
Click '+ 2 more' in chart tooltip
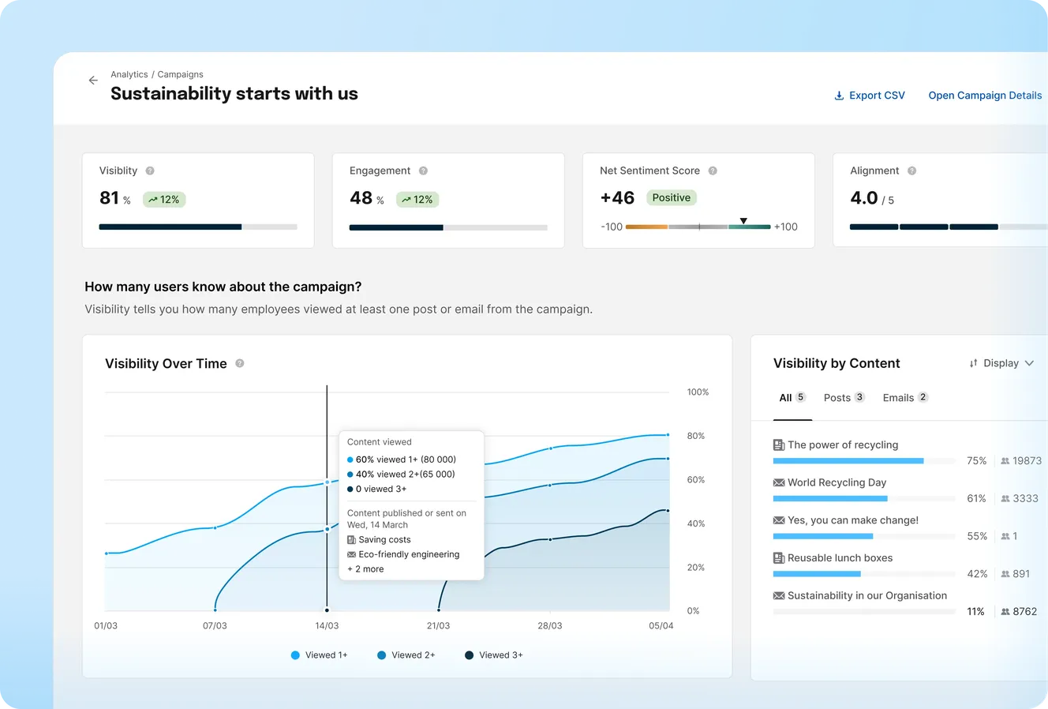[365, 569]
